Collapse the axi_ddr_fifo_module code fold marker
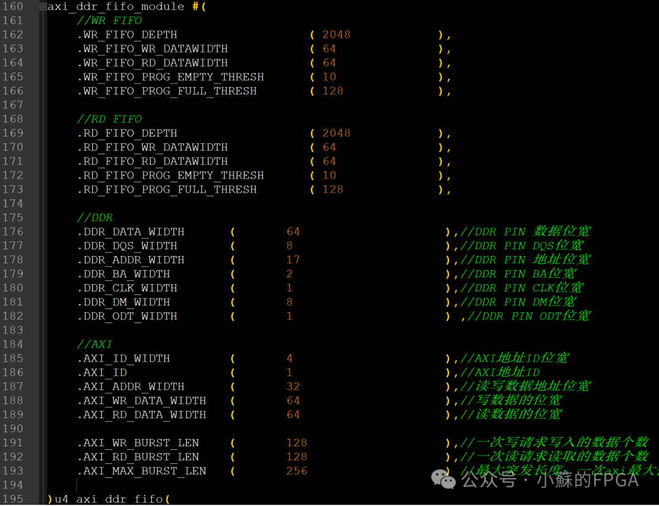The width and height of the screenshot is (659, 506). pyautogui.click(x=42, y=7)
